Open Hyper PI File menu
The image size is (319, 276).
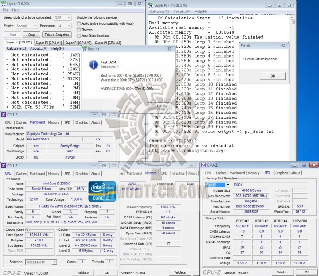(x=5, y=10)
